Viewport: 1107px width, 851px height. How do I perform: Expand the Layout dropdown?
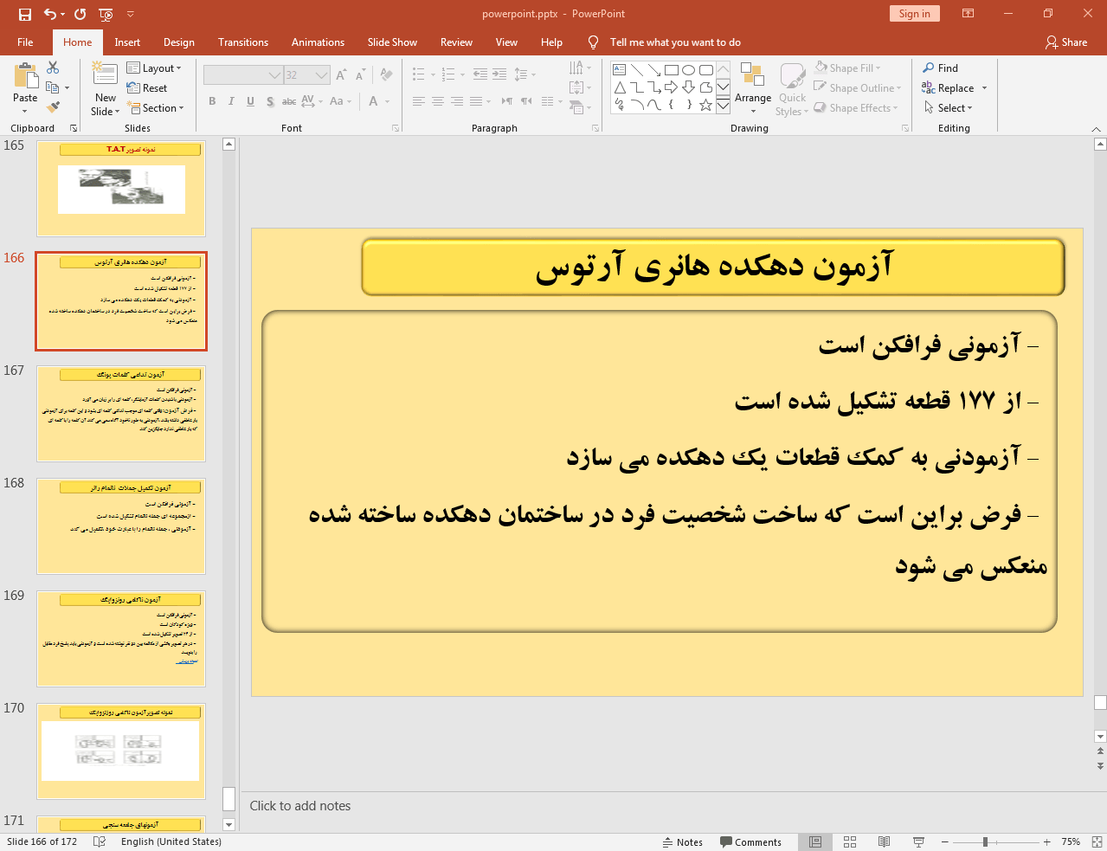click(x=154, y=68)
